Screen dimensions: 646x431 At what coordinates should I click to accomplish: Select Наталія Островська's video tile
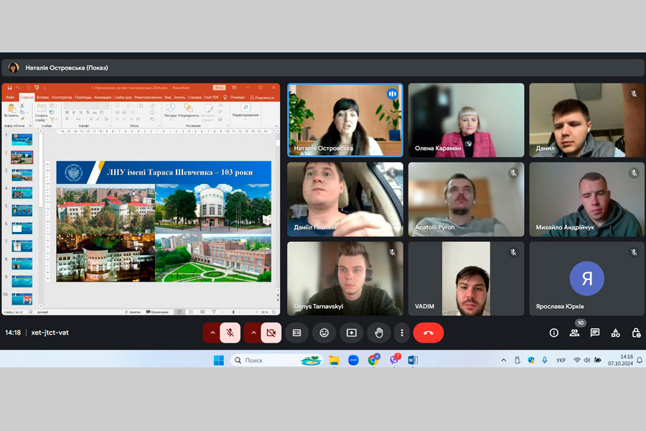tap(345, 120)
